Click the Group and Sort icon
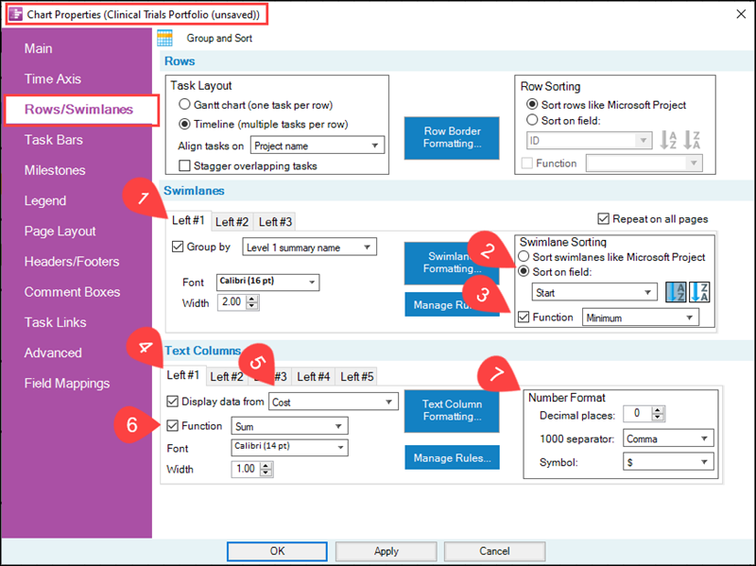 click(165, 38)
